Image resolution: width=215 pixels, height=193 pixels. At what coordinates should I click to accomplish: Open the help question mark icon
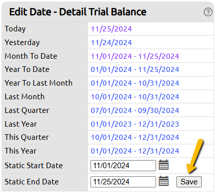pyautogui.click(x=208, y=12)
